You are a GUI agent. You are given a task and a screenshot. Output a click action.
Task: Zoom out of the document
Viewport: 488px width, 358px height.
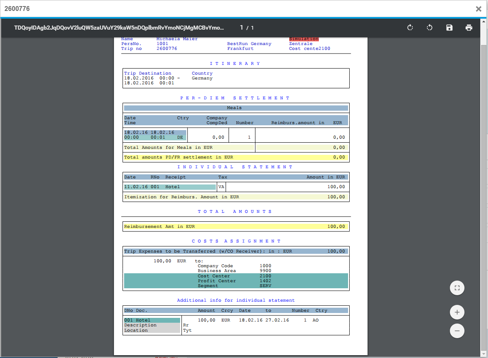457,331
